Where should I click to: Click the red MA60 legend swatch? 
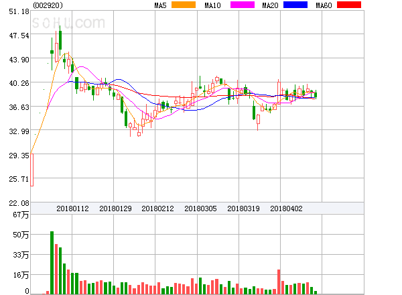click(349, 5)
